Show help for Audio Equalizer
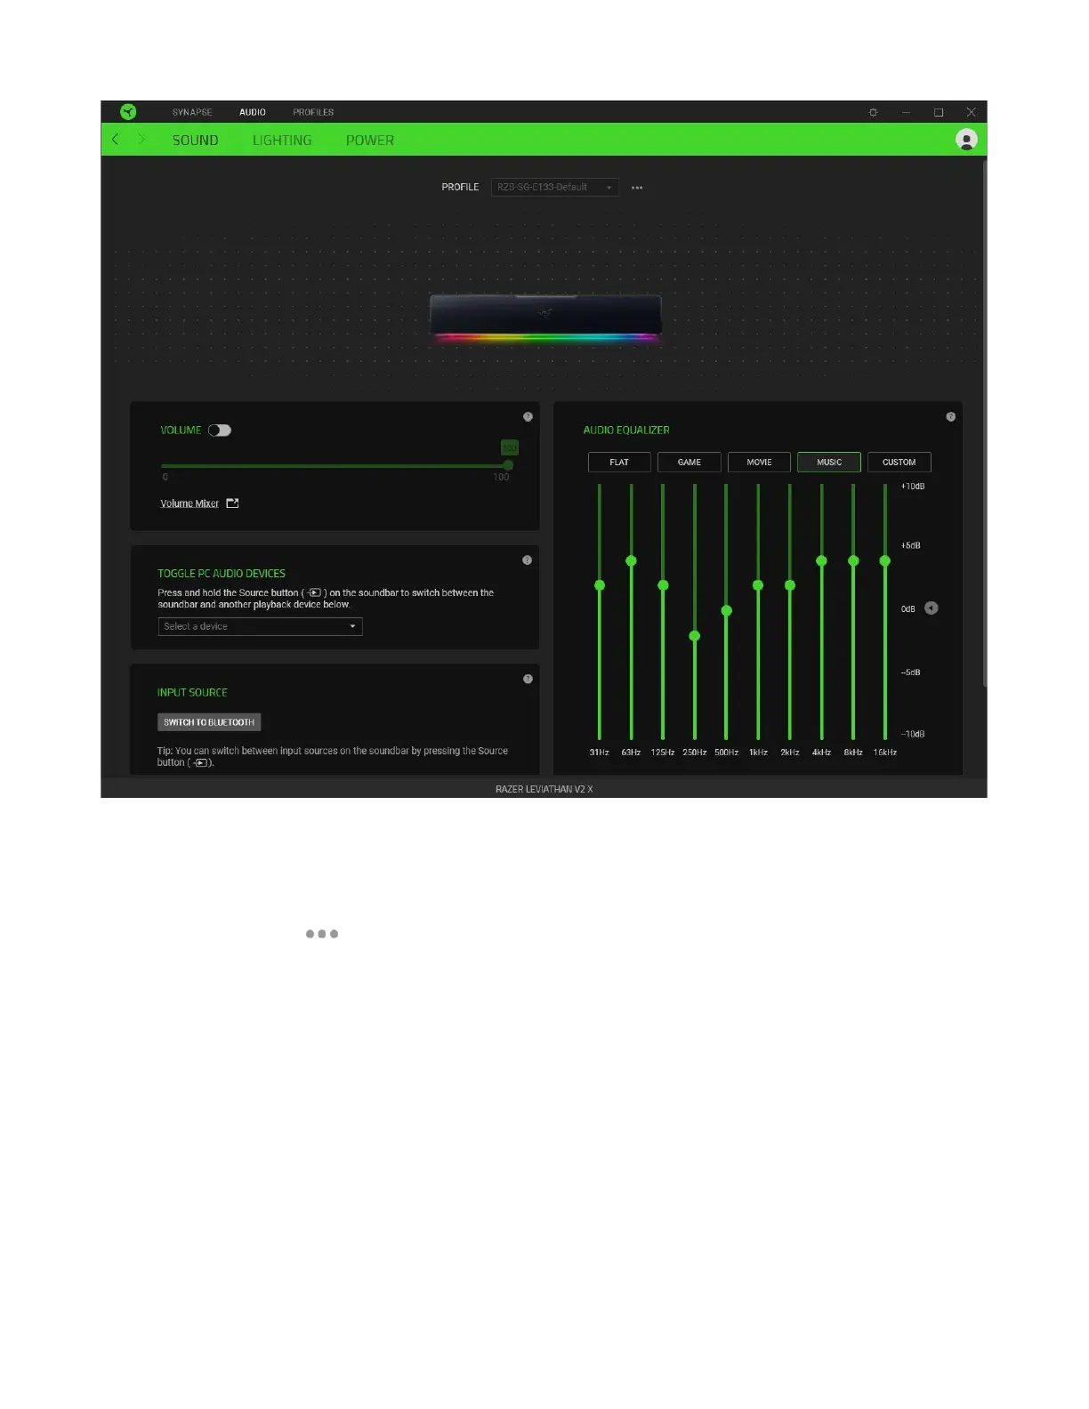This screenshot has width=1089, height=1409. click(x=950, y=416)
